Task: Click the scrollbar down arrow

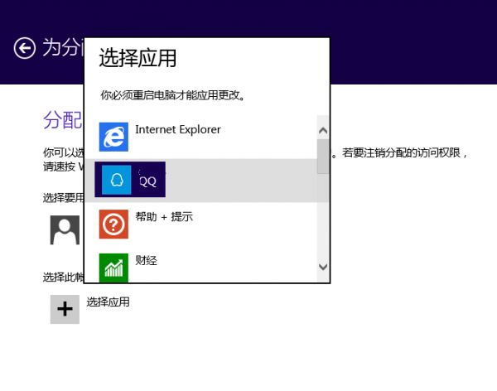Action: click(x=323, y=267)
